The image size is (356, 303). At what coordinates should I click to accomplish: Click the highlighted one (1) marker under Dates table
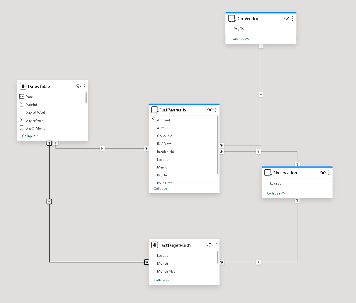49,143
